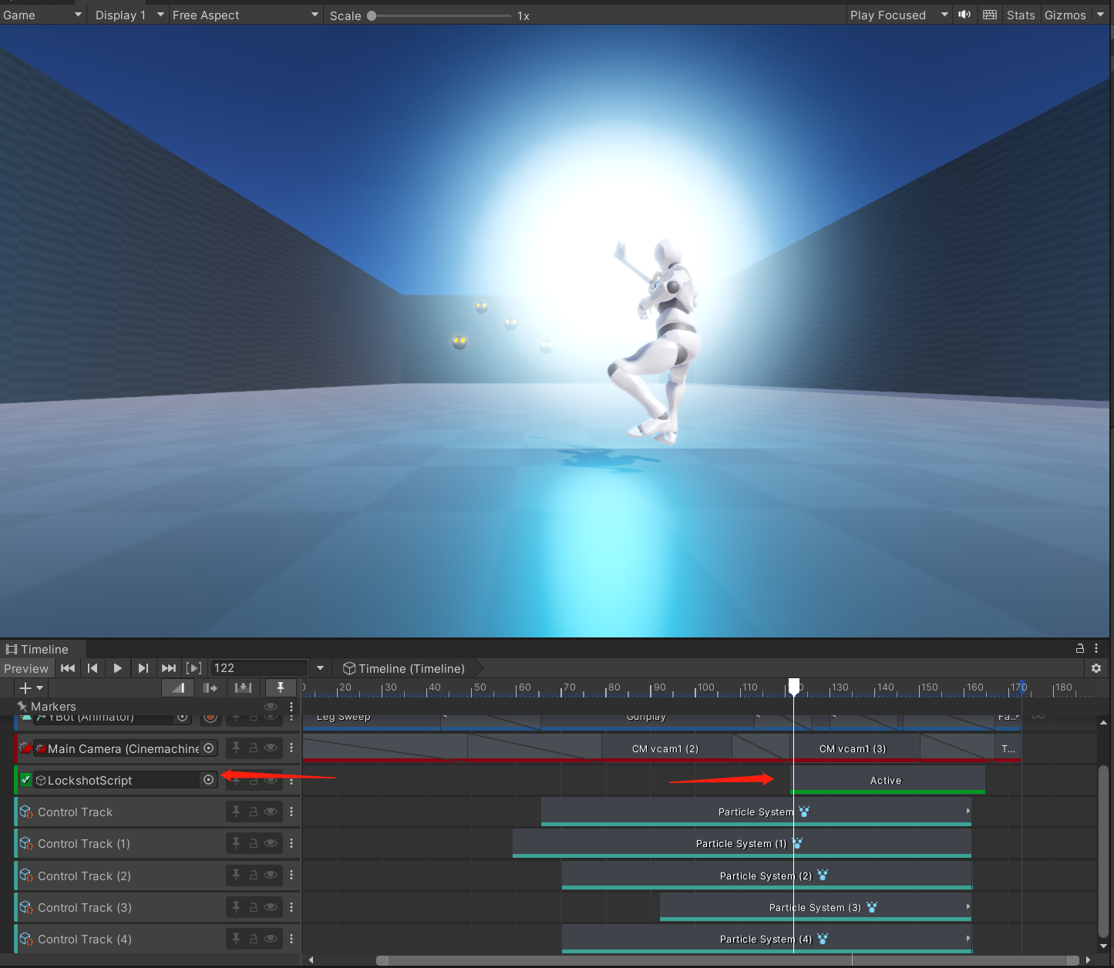Viewport: 1114px width, 968px height.
Task: Open the Gizmos menu
Action: coord(1066,15)
